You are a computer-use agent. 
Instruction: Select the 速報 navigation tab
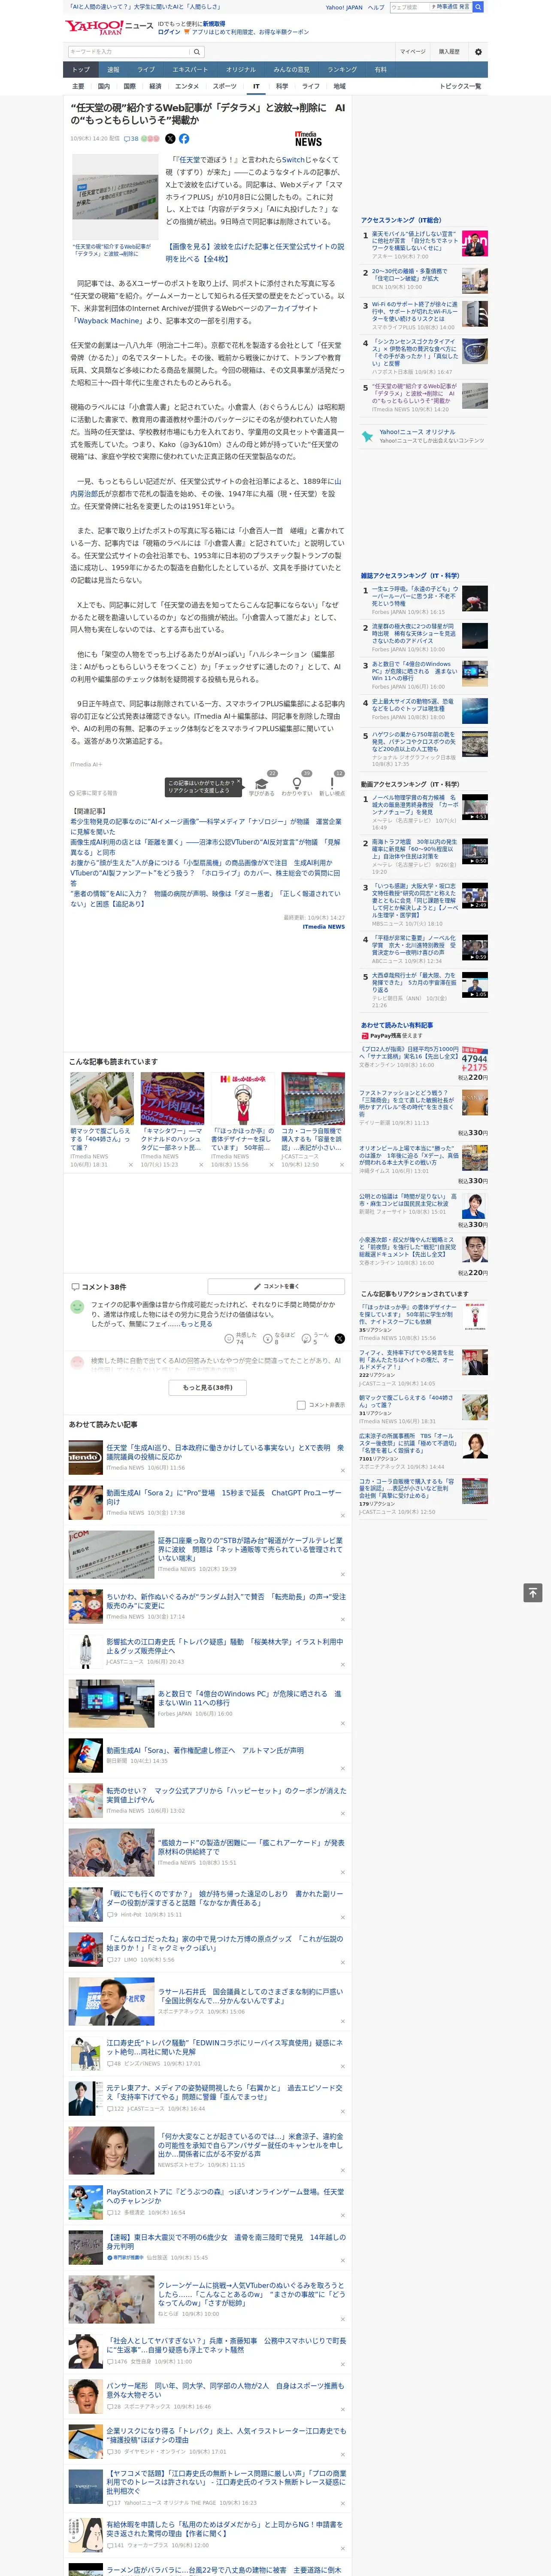(x=113, y=69)
